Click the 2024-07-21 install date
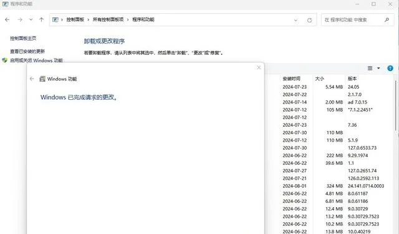Image resolution: width=399 pixels, height=234 pixels. point(295,178)
